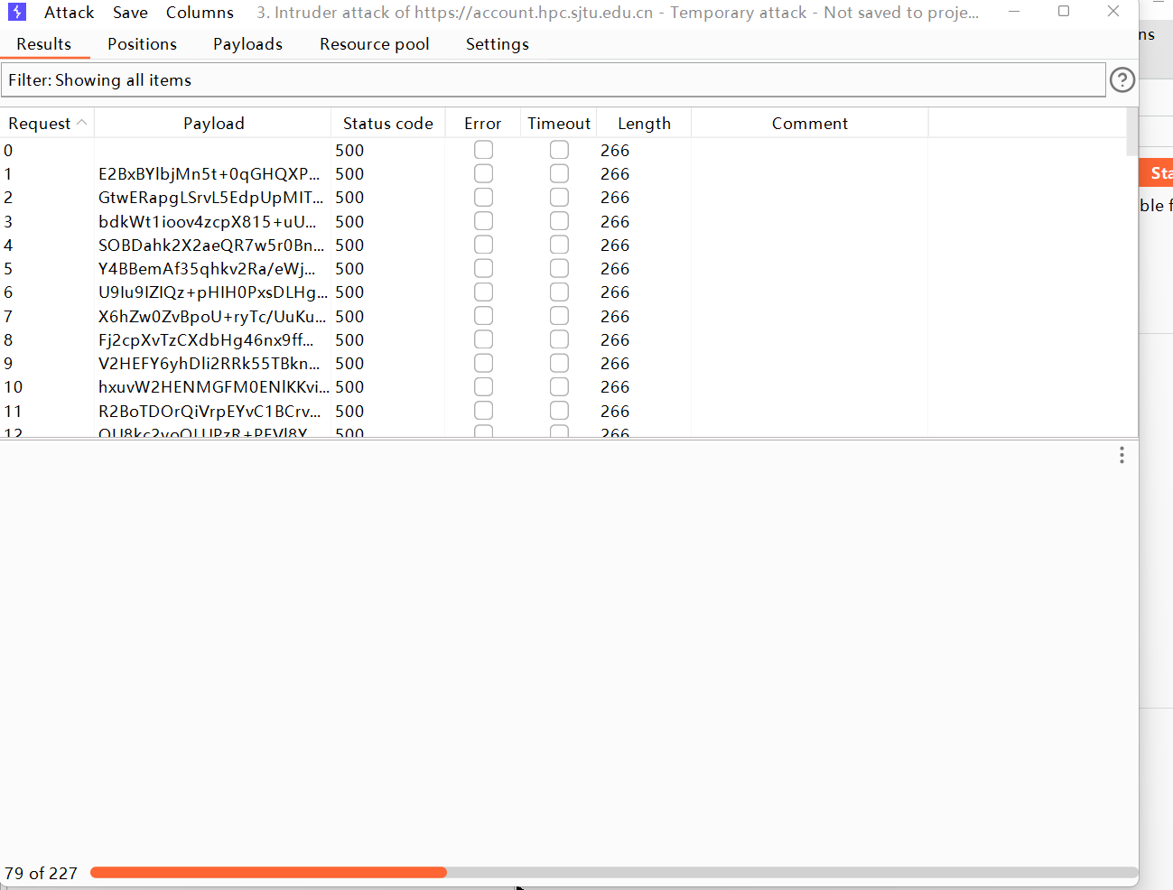
Task: Close the Intruder attack window
Action: pyautogui.click(x=1113, y=12)
